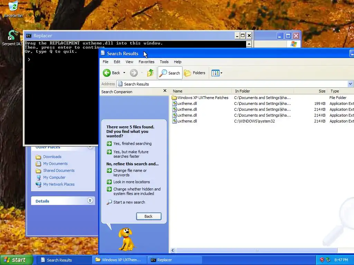Click the File Folder type cell

338,98
